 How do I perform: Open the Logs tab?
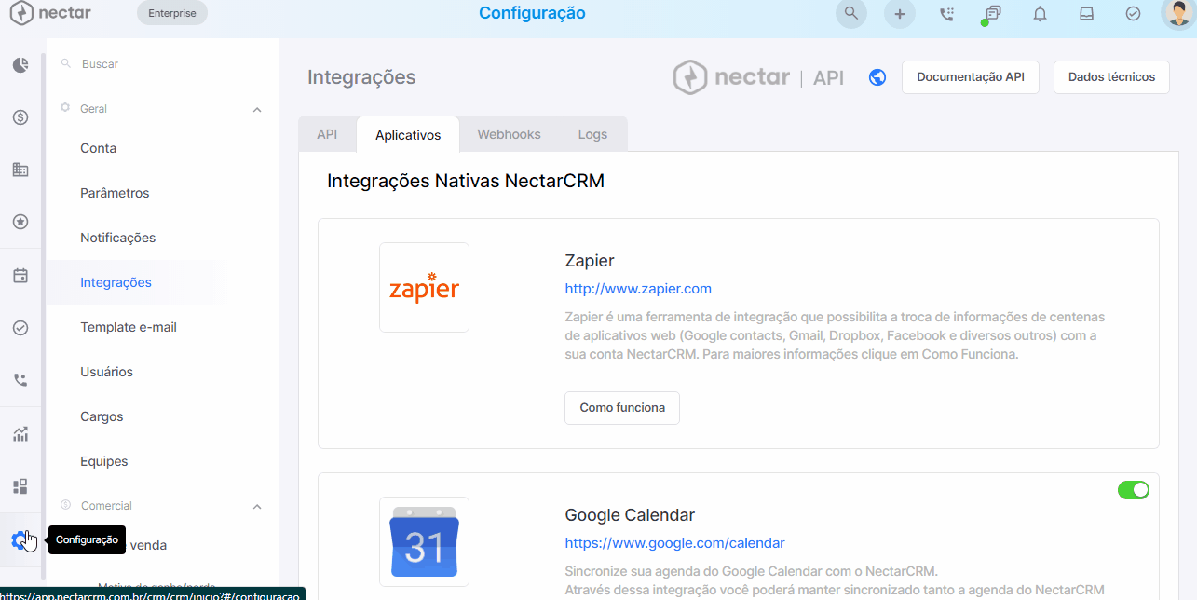592,134
